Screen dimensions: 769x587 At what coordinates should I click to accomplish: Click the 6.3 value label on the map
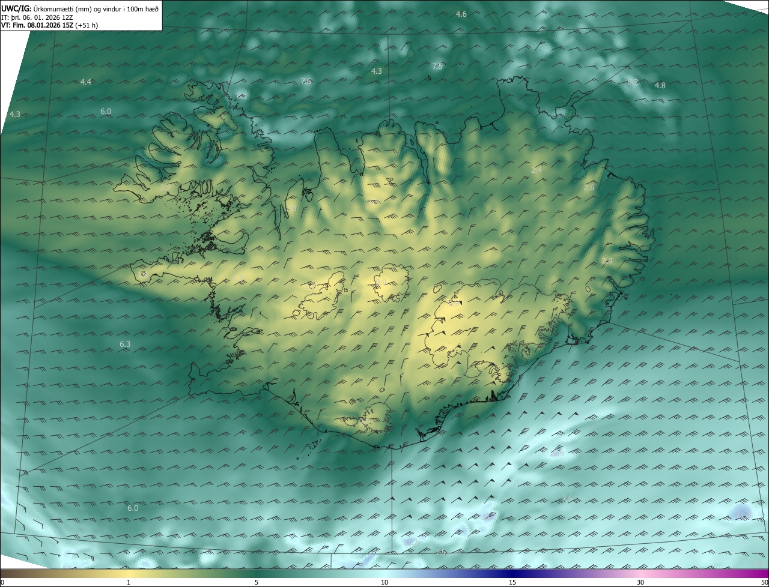point(125,344)
